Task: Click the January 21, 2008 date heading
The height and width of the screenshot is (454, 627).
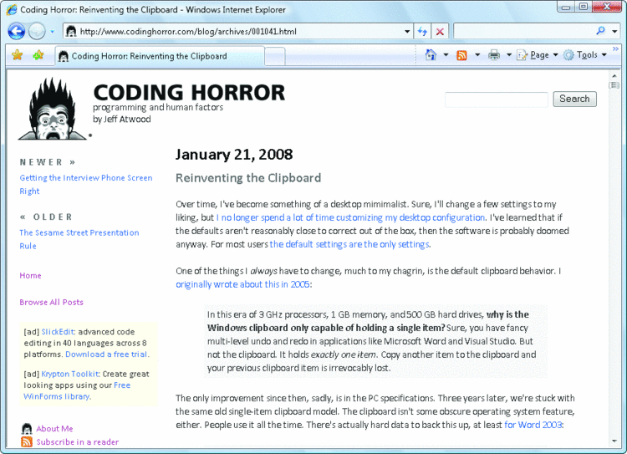Action: click(x=234, y=155)
